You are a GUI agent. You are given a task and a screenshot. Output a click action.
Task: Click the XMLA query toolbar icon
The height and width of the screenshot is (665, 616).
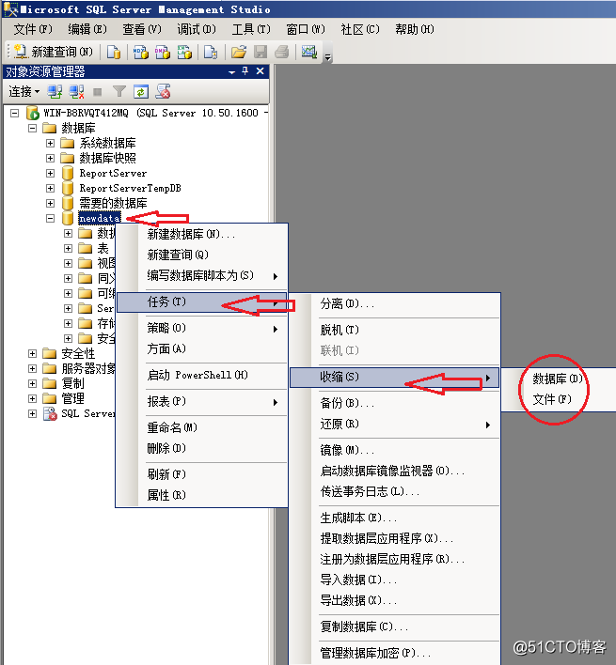184,53
